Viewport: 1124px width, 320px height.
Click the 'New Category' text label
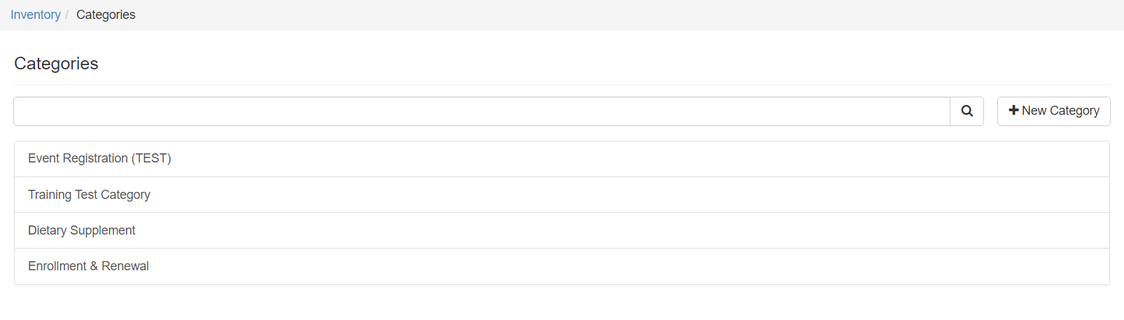(1060, 111)
